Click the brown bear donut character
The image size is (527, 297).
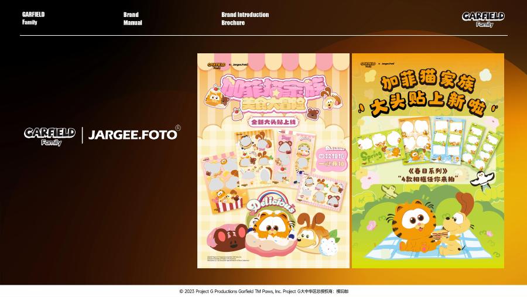(227, 238)
